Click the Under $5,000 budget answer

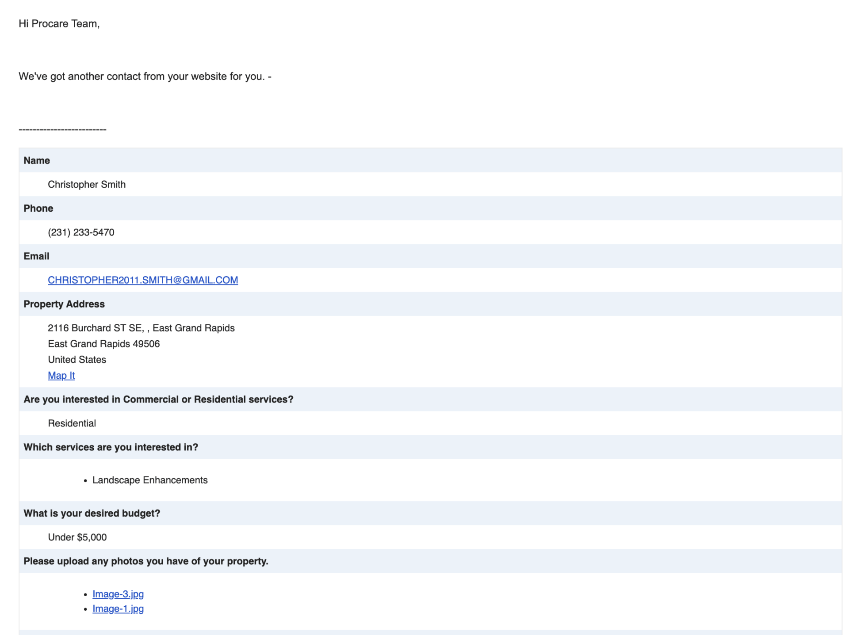coord(77,537)
